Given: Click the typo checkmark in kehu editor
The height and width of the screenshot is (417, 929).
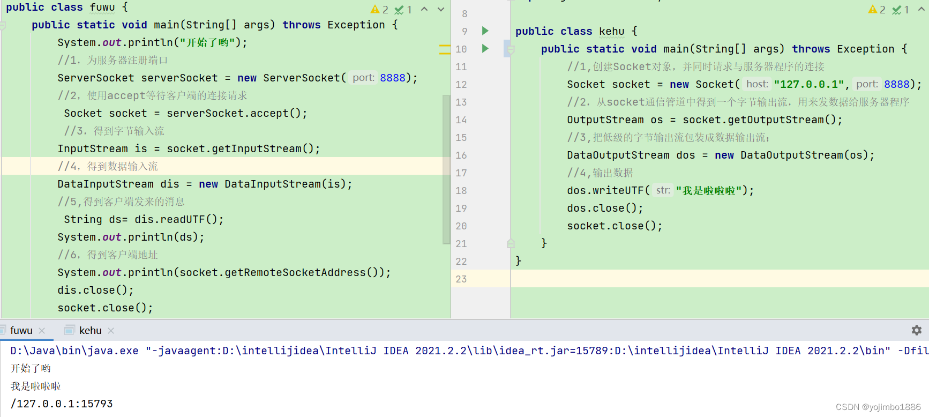Looking at the screenshot, I should pyautogui.click(x=901, y=10).
